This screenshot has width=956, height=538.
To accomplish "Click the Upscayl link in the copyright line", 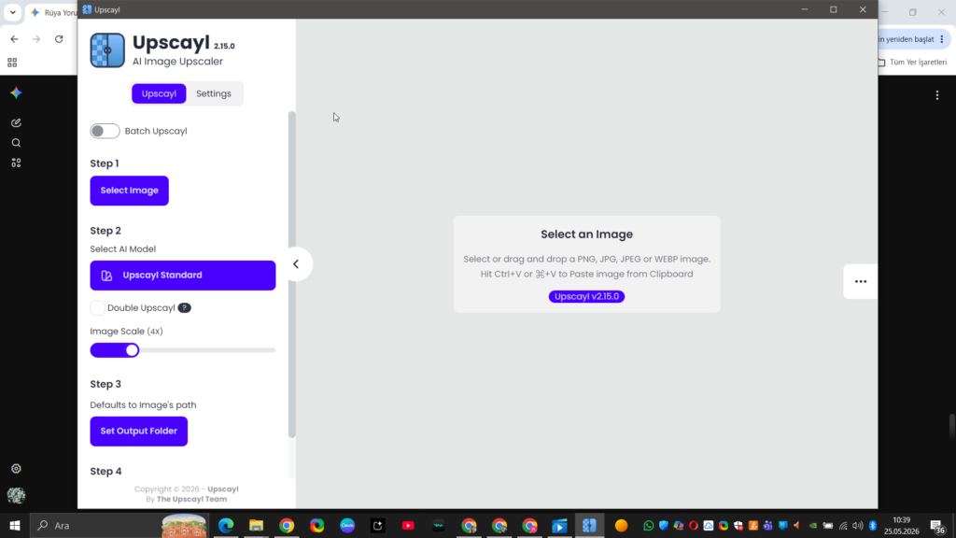I will pyautogui.click(x=222, y=489).
